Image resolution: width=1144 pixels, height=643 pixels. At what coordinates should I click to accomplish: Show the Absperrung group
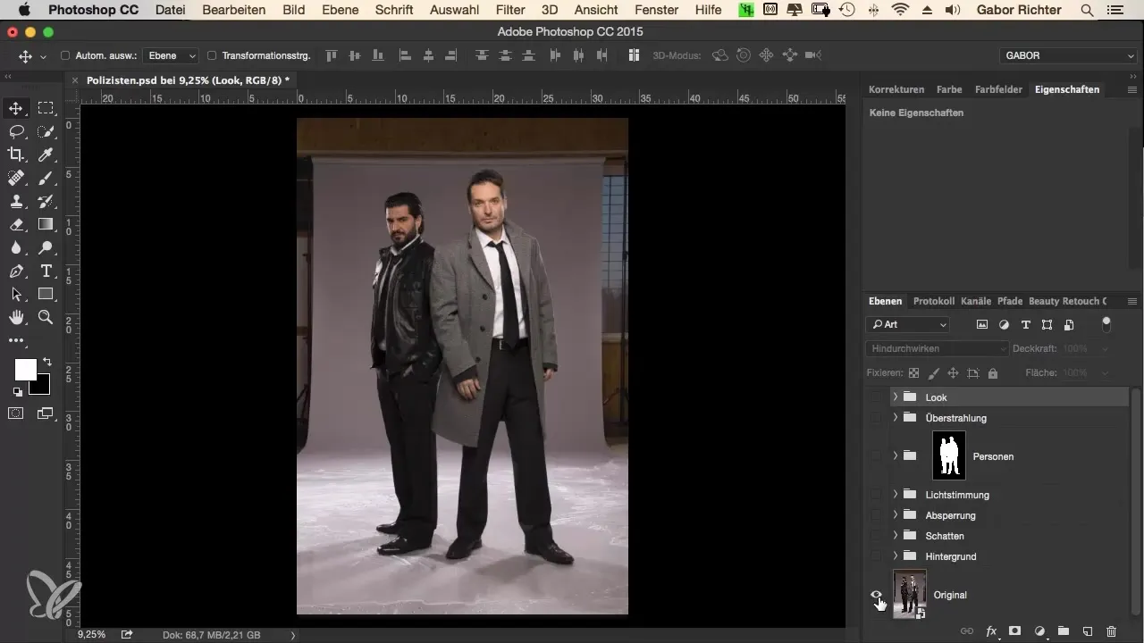(x=877, y=514)
